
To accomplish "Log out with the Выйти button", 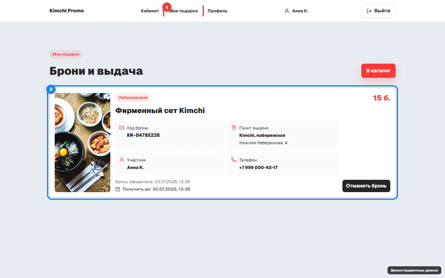I will coord(378,11).
